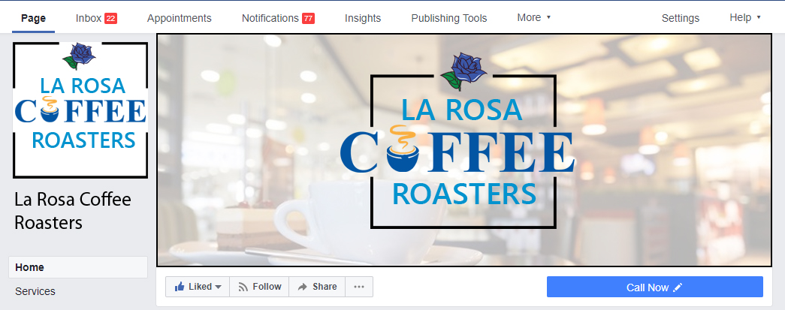The width and height of the screenshot is (785, 310).
Task: Click the thumbs-up icon on Liked button
Action: [x=180, y=287]
